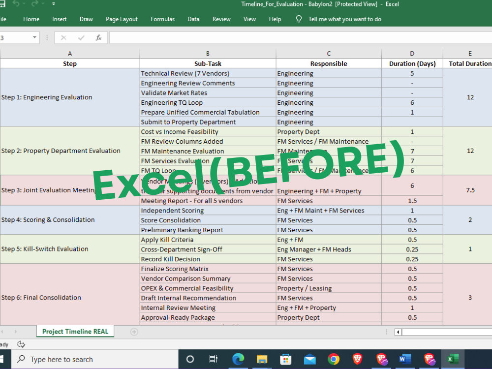This screenshot has height=369, width=492.
Task: Open Brave browser from taskbar
Action: point(357,359)
